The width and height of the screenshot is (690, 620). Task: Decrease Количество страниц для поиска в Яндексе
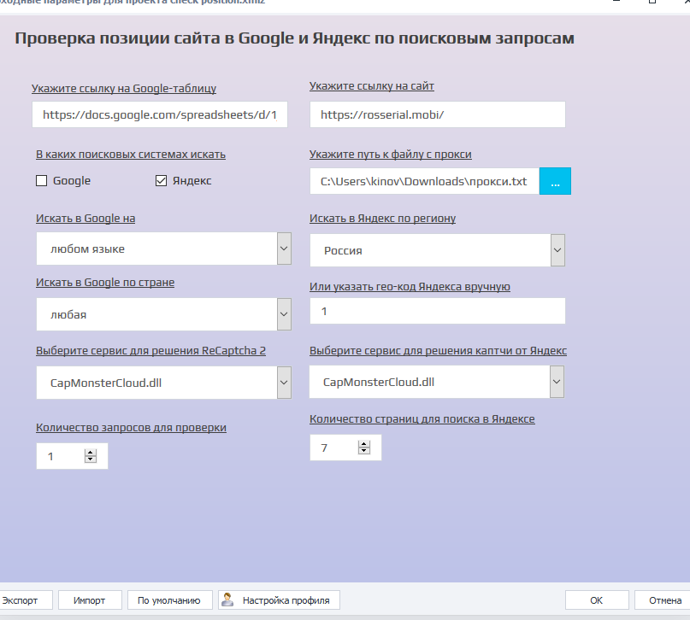coord(364,451)
